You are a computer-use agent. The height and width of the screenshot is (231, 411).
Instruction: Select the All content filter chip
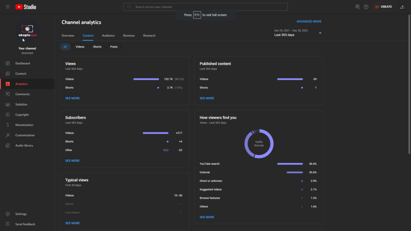pos(65,47)
